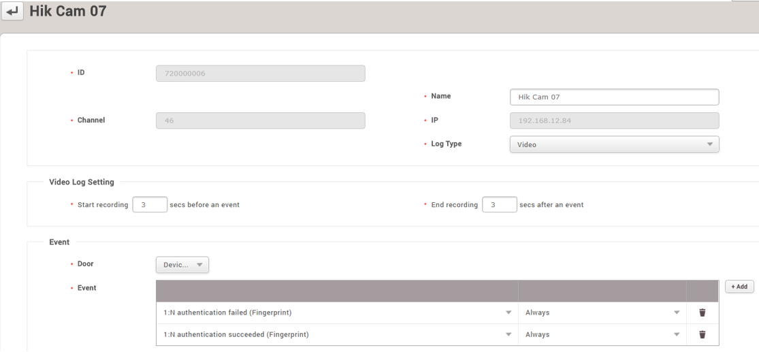Click the back arrow button beside Hik Cam 07

tap(12, 12)
